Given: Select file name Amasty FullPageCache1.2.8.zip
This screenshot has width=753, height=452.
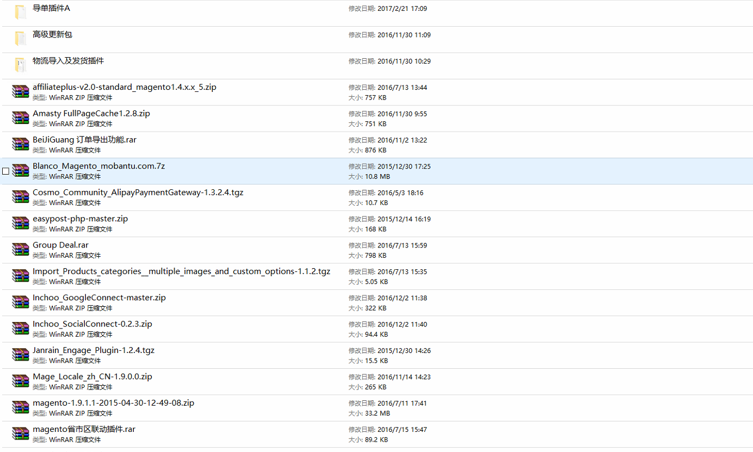Looking at the screenshot, I should tap(91, 113).
